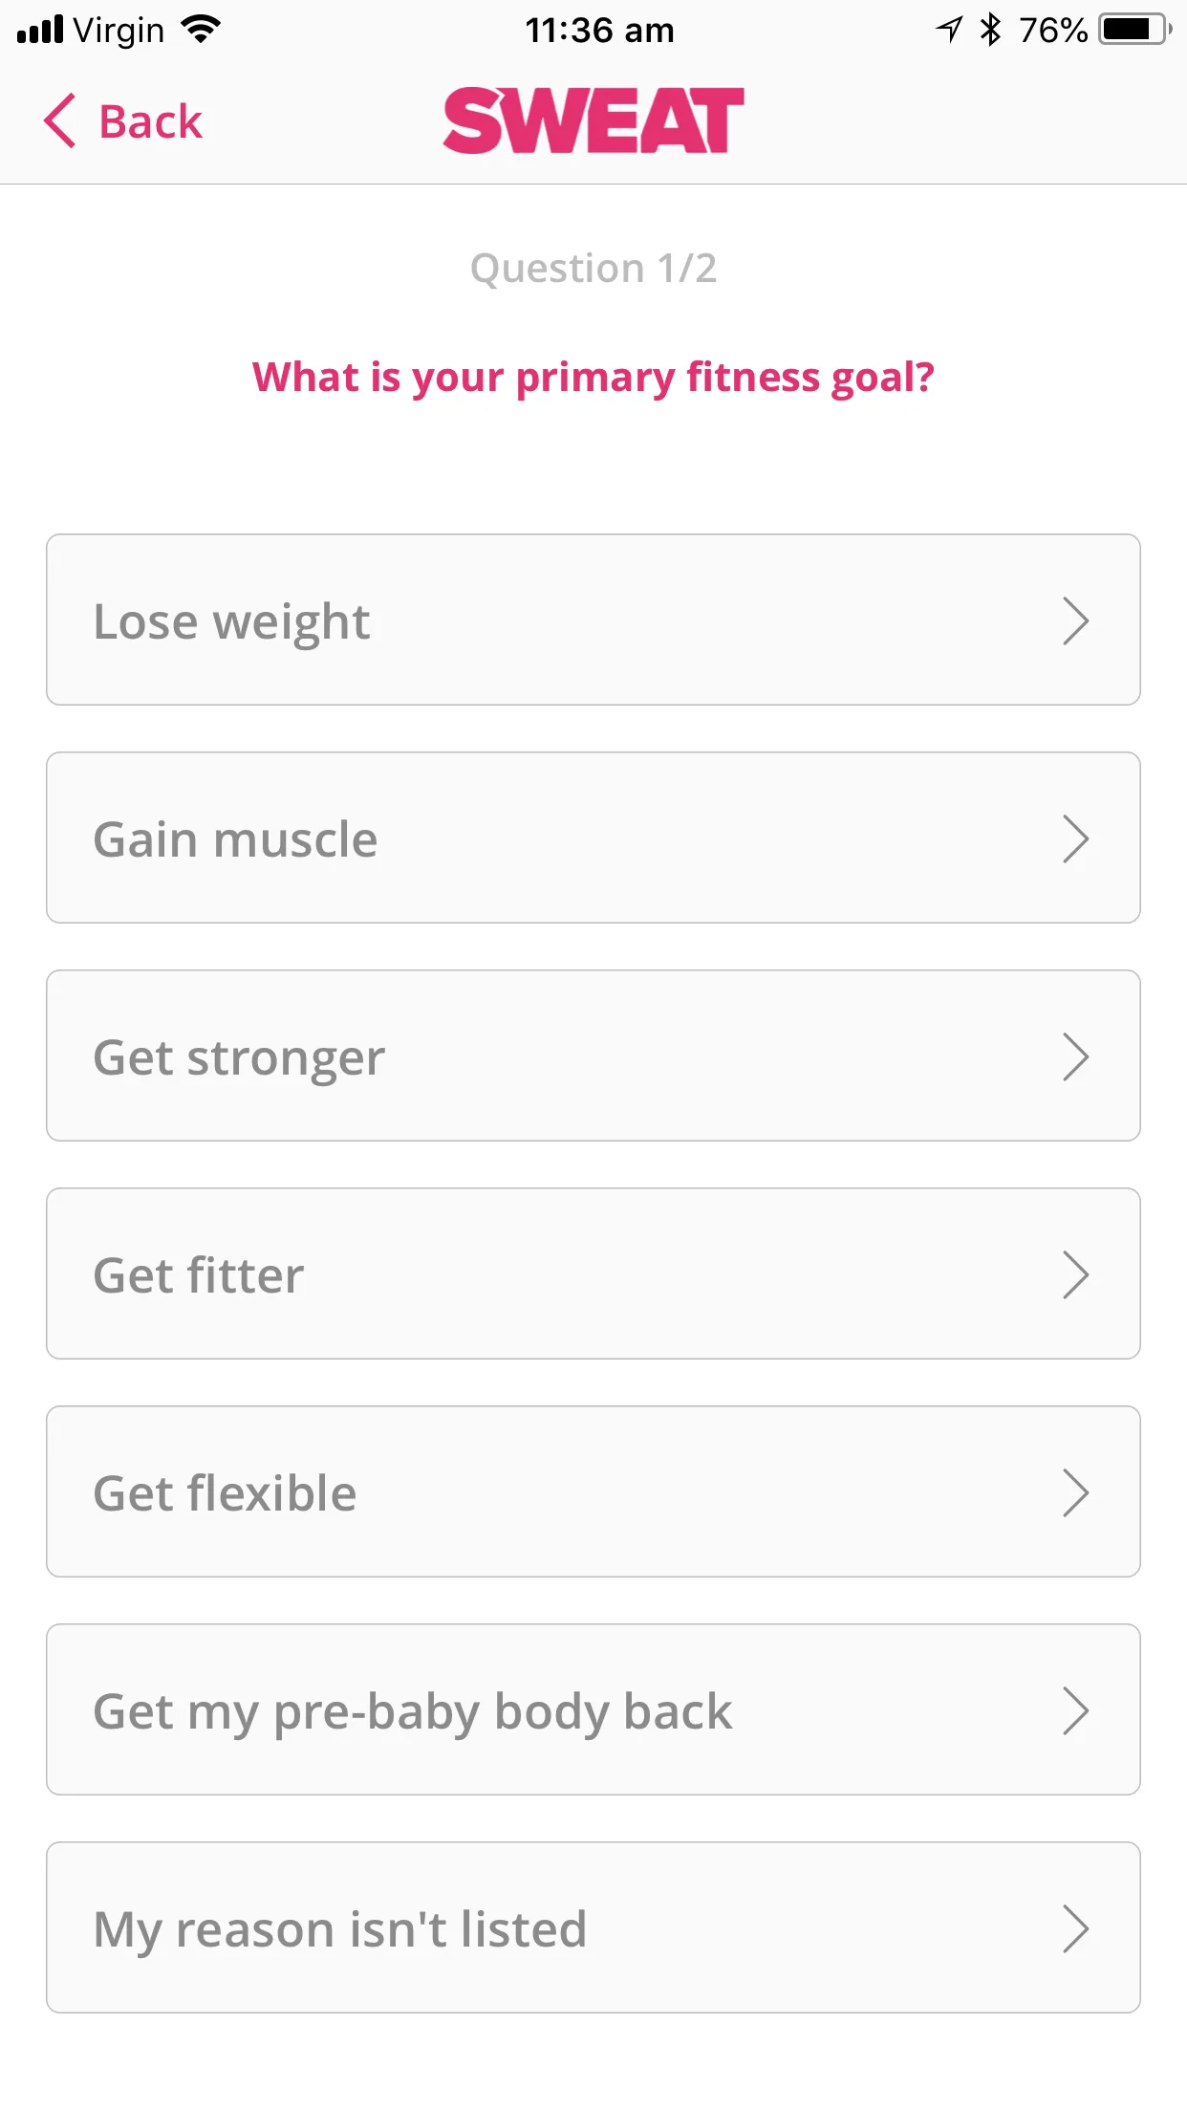Choose Get my pre-baby body back
This screenshot has height=2111, width=1187.
coord(593,1709)
